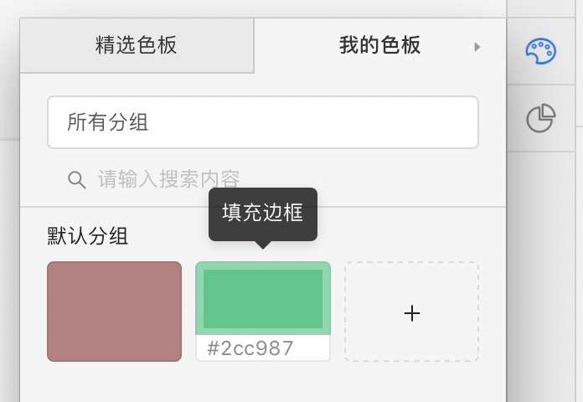The image size is (583, 402).
Task: Click the green swatch's light border frame
Action: (x=199, y=298)
